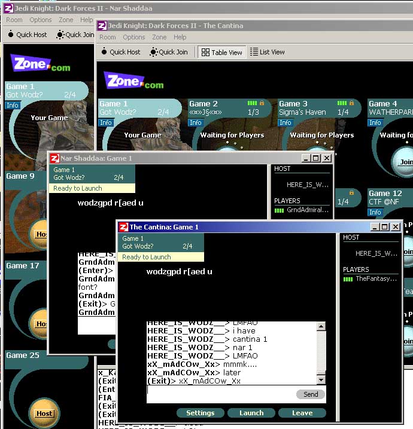This screenshot has height=429, width=413.
Task: Click the Join button for Game 4
Action: [x=405, y=162]
